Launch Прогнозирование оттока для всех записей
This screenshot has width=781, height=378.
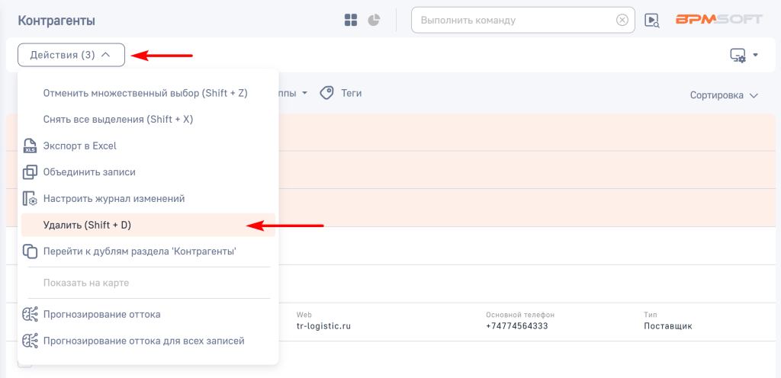pyautogui.click(x=143, y=341)
